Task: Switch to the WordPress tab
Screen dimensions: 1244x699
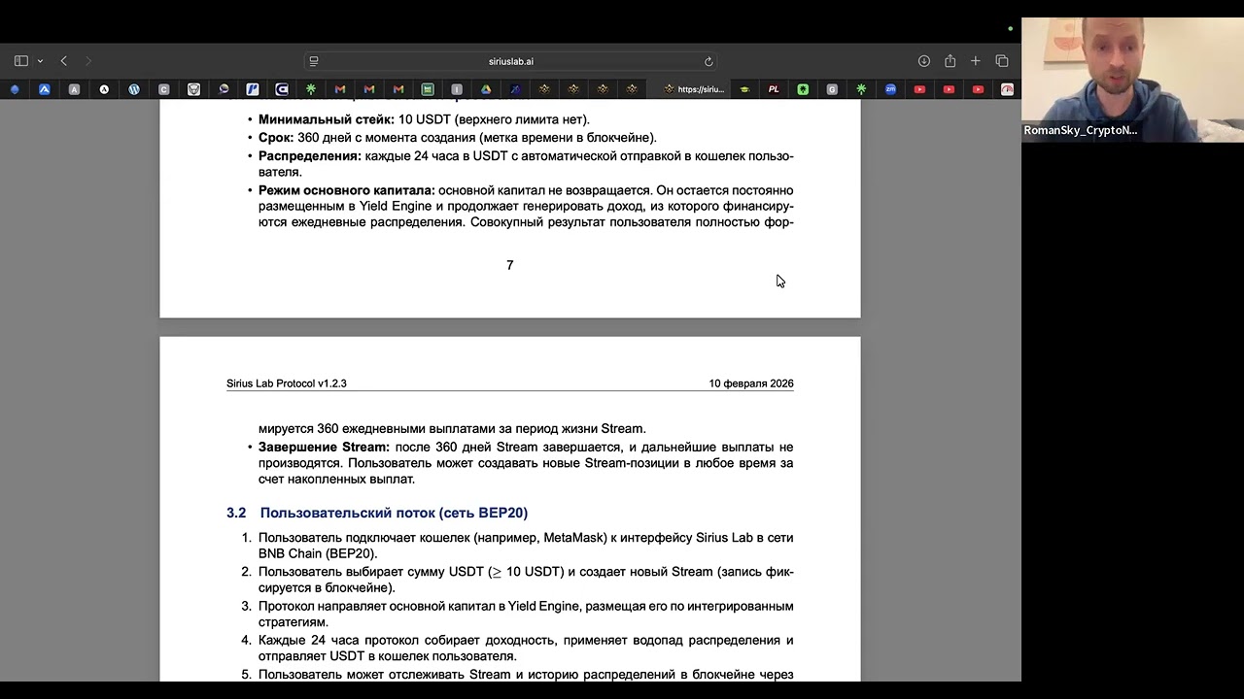Action: [134, 89]
